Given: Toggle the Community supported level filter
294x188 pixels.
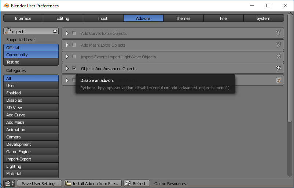Looking at the screenshot, I should tap(31, 55).
